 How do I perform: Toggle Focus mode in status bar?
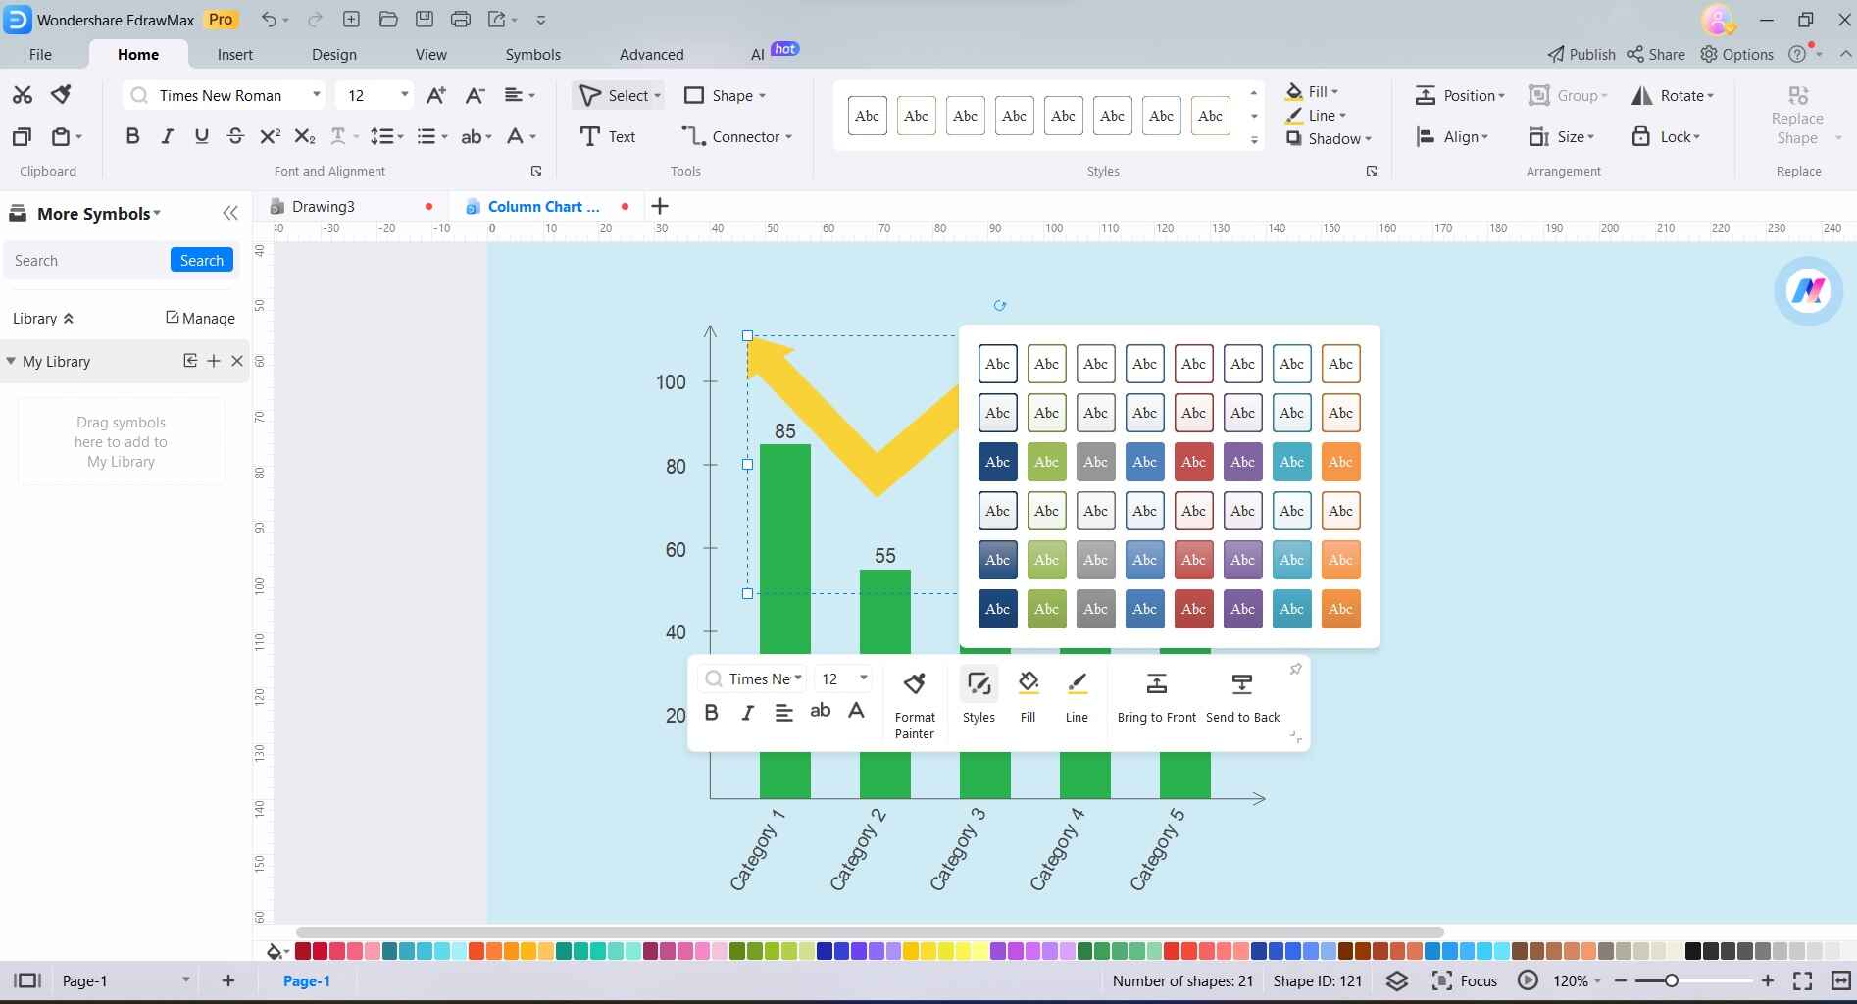[1465, 980]
